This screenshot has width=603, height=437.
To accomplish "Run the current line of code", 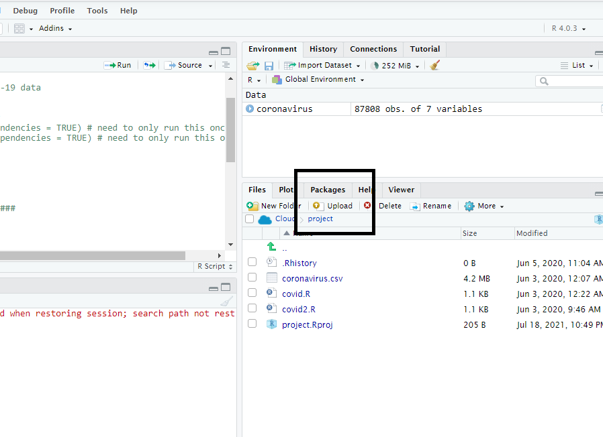I will pyautogui.click(x=118, y=65).
